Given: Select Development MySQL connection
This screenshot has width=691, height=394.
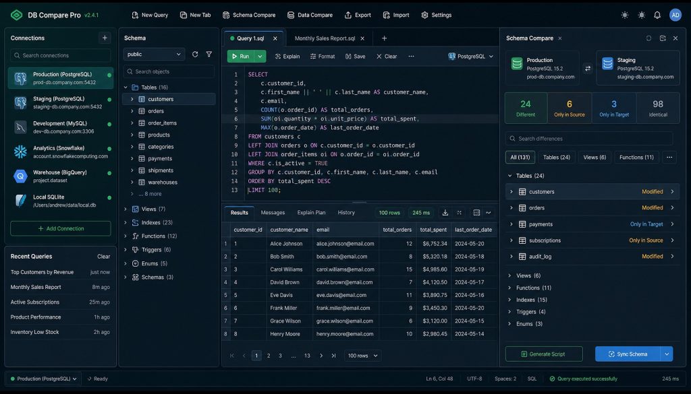Looking at the screenshot, I should click(61, 127).
